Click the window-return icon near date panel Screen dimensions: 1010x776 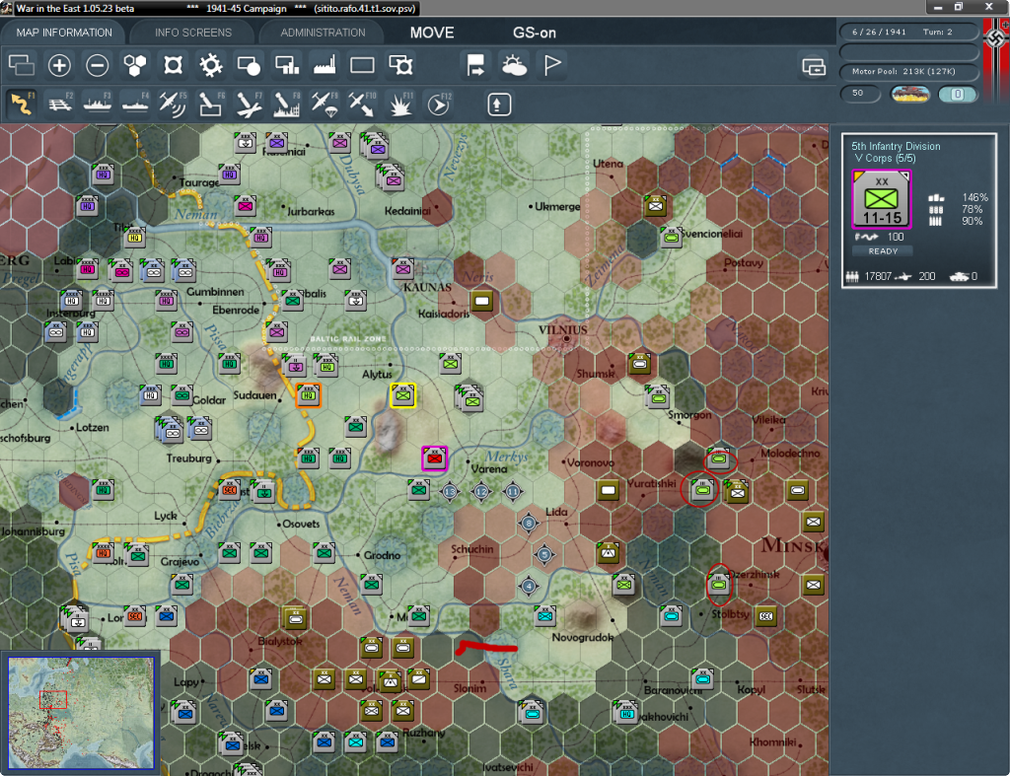click(x=814, y=66)
